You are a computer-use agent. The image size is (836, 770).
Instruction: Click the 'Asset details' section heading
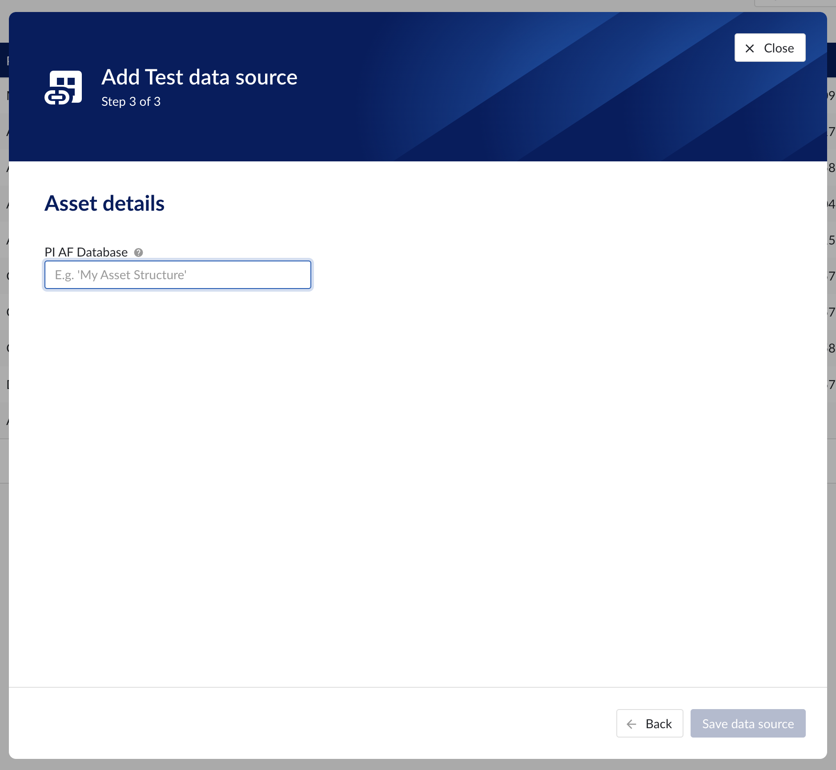tap(104, 203)
